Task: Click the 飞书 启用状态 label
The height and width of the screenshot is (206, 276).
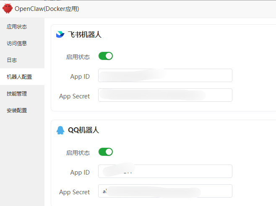Action: [78, 57]
